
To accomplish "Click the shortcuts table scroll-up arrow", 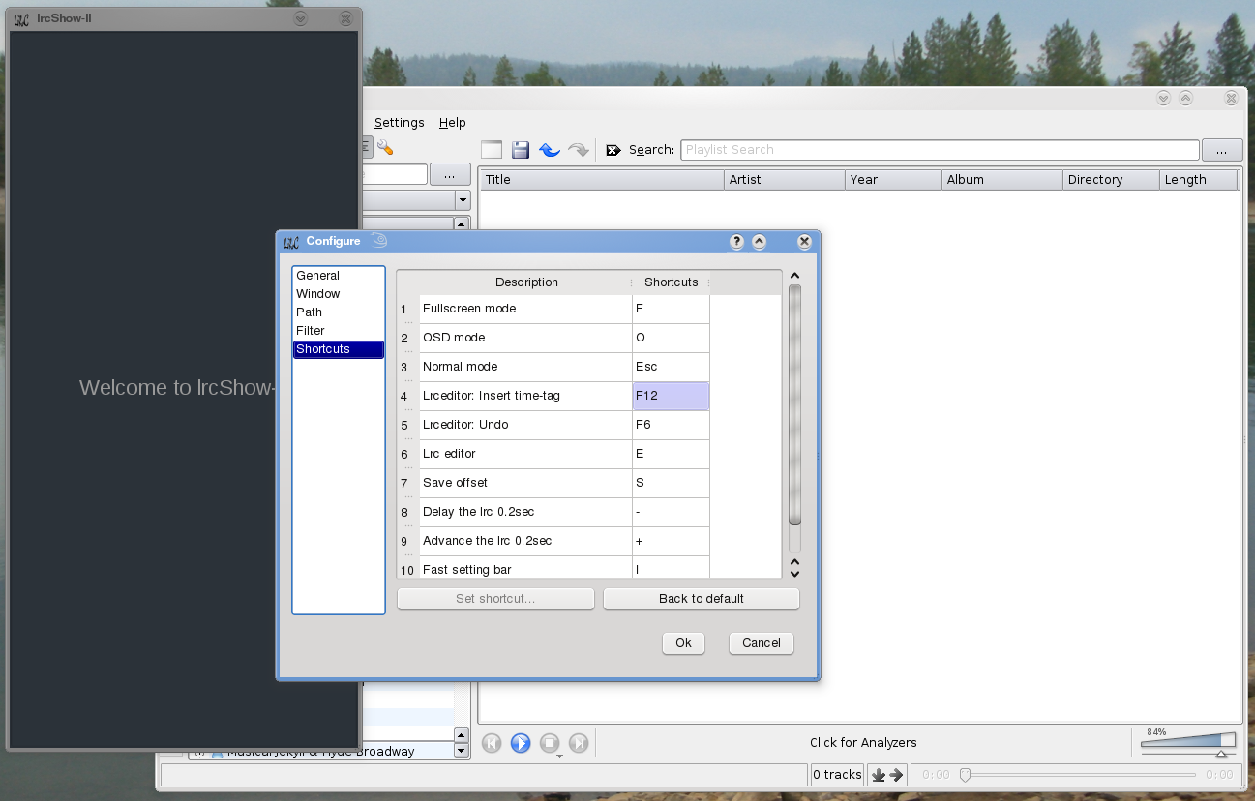I will [795, 276].
